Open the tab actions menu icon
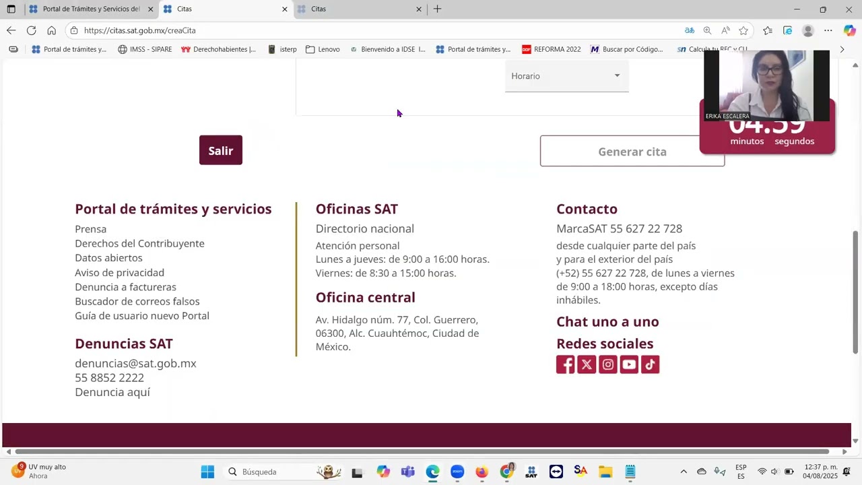The image size is (862, 485). click(11, 9)
